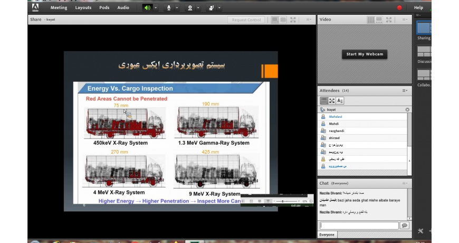Click the Request Control button
Image resolution: width=459 pixels, height=243 pixels.
tap(246, 20)
